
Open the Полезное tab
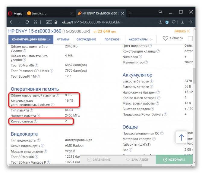click(x=113, y=39)
